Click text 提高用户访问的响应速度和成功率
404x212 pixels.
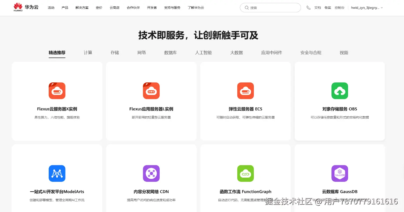[151, 200]
